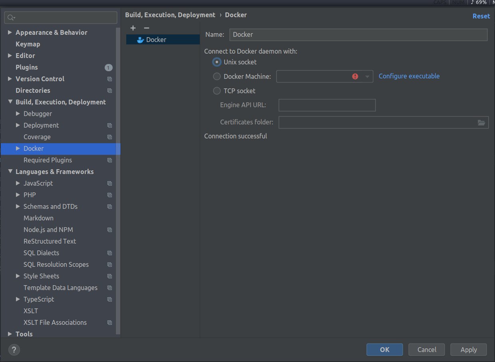Click the CAPS lock indicator in system bar
Viewport: 495px width, 362px height.
tap(440, 2)
